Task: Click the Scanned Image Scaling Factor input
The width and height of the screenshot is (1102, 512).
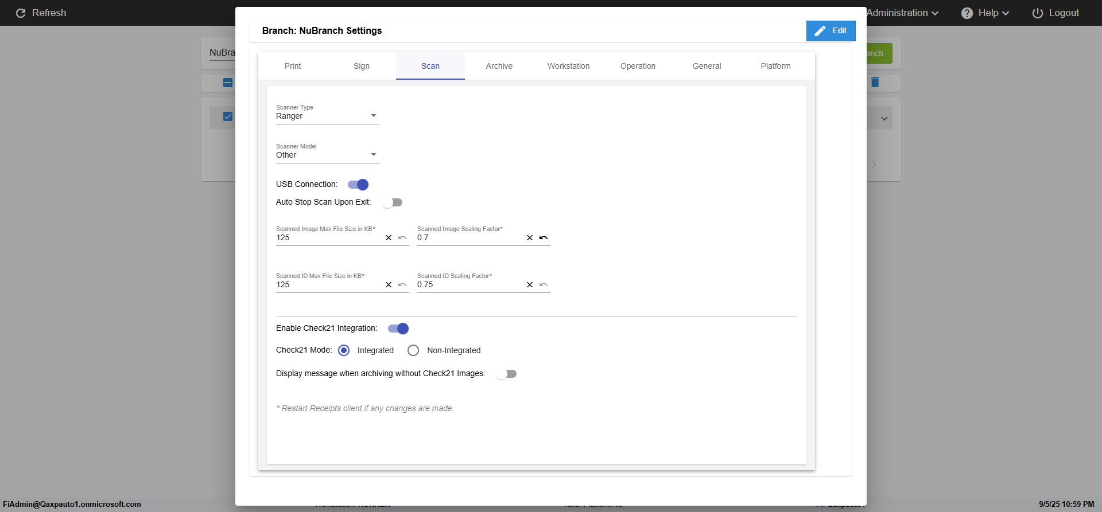Action: pyautogui.click(x=468, y=238)
